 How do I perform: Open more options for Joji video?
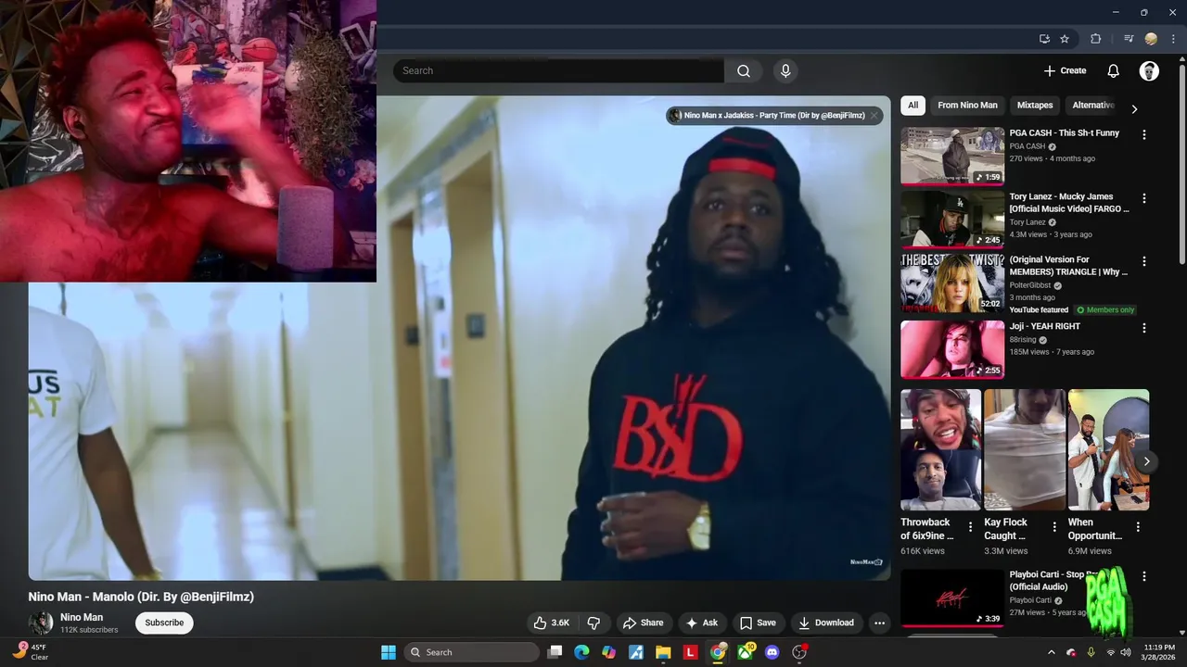pyautogui.click(x=1143, y=328)
